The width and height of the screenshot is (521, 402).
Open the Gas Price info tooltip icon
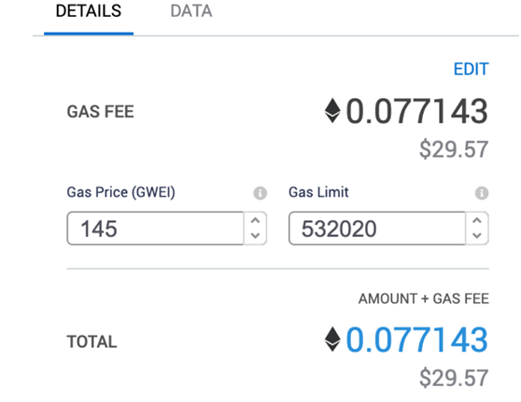tap(260, 193)
